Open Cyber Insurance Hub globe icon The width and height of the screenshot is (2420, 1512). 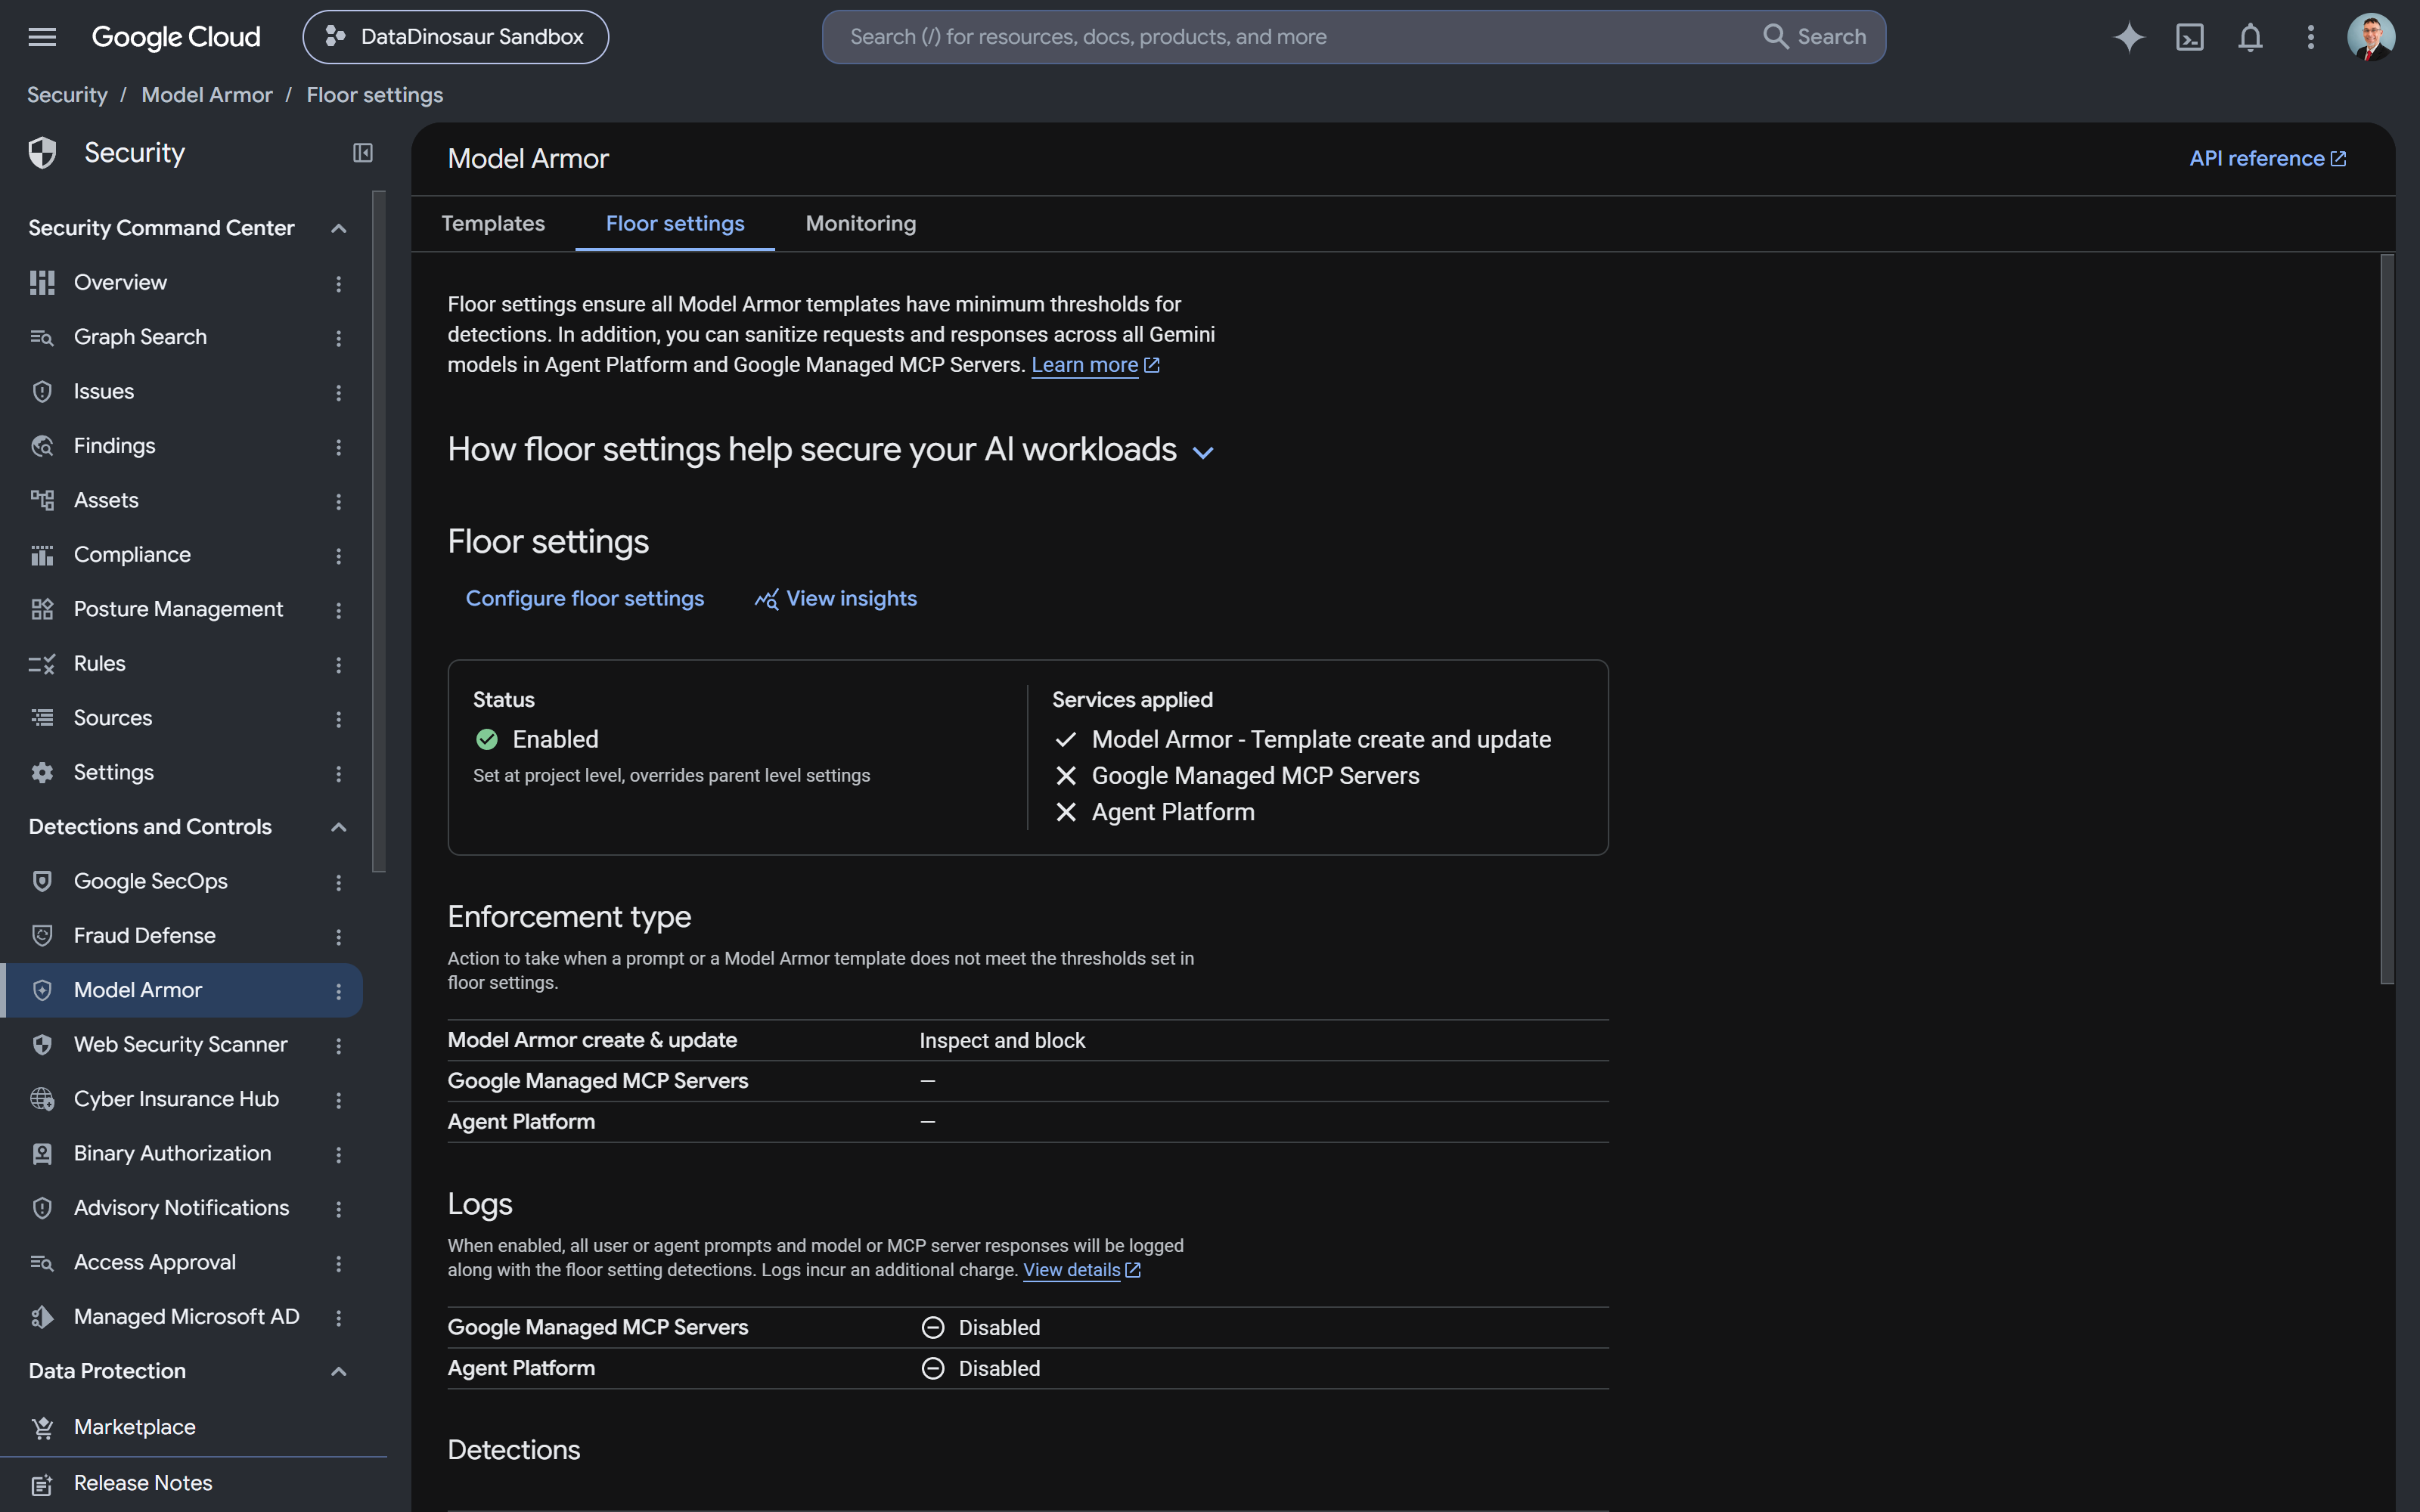click(42, 1099)
